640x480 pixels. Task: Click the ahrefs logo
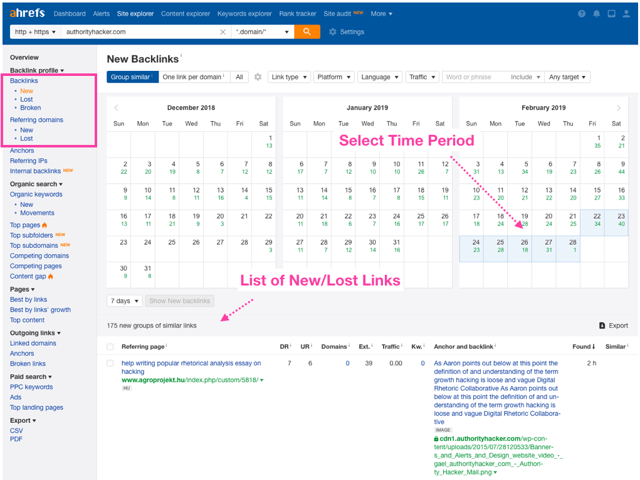[27, 13]
